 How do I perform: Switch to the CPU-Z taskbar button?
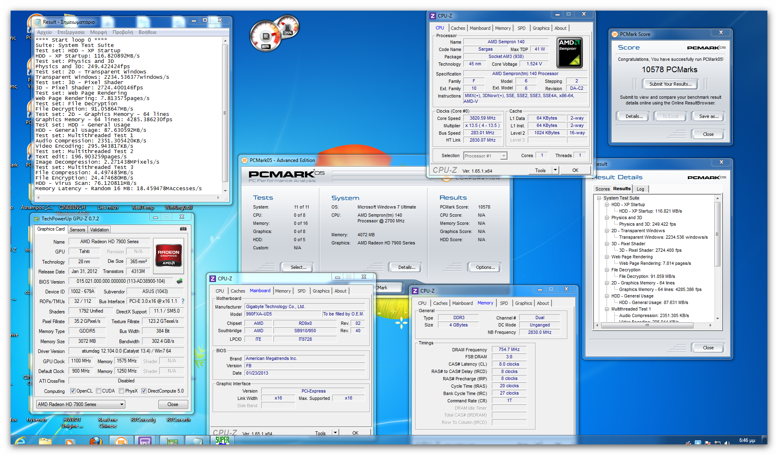point(144,441)
